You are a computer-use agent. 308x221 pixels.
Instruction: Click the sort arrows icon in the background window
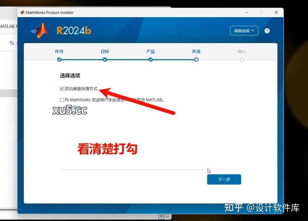click(x=12, y=43)
